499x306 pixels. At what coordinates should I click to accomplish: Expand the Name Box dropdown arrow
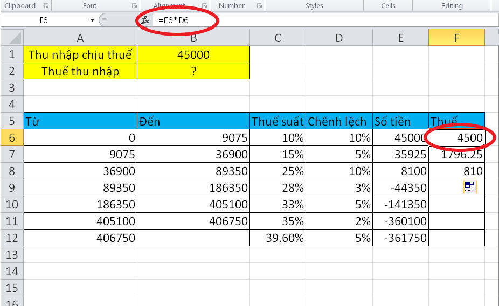click(x=92, y=20)
